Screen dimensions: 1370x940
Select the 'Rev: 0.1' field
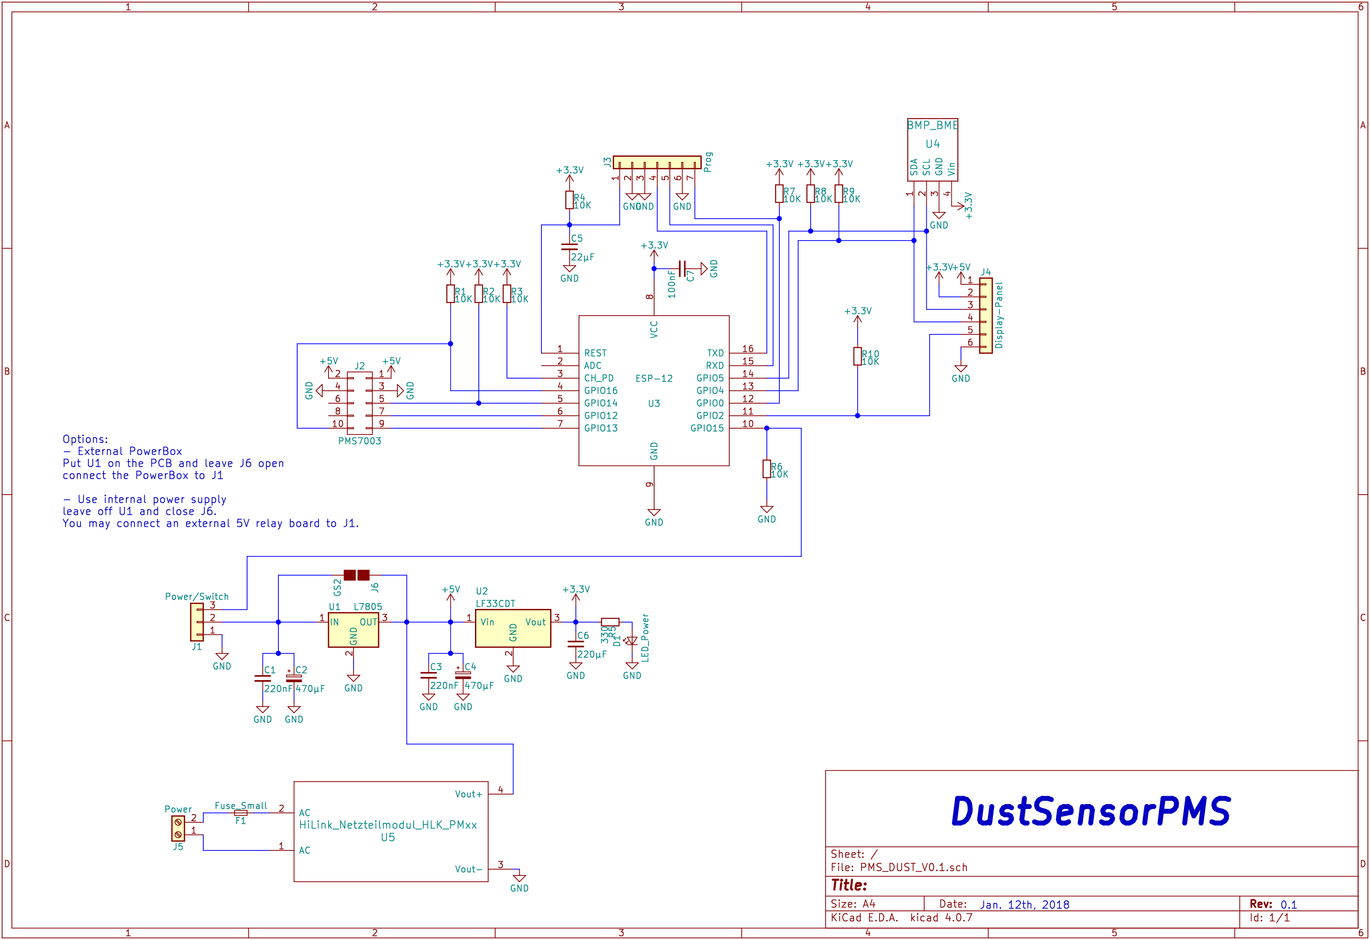tap(1273, 904)
